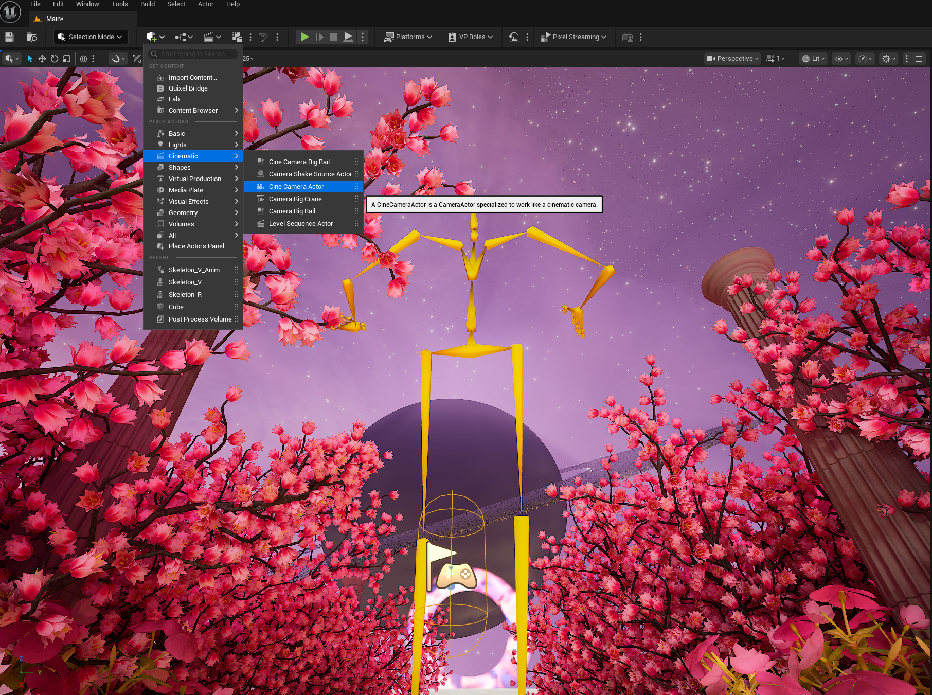Click the Stop simulation button
This screenshot has width=932, height=695.
(x=334, y=37)
